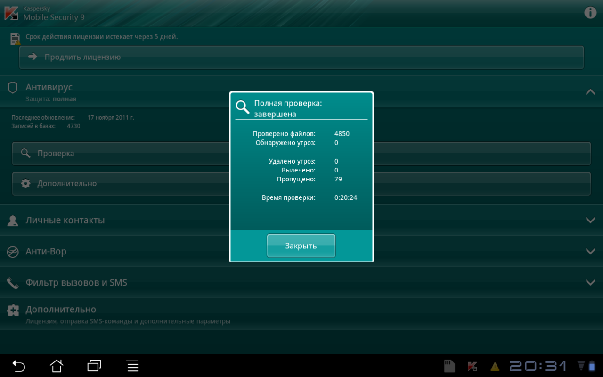
Task: Click the Последнее обновление label
Action: (43, 117)
